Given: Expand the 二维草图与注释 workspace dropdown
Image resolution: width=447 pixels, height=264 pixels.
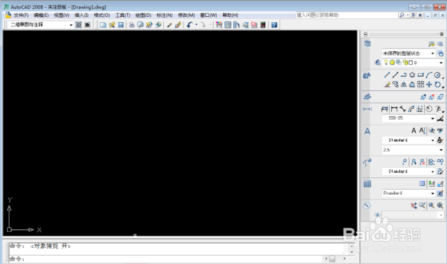Looking at the screenshot, I should coord(71,25).
